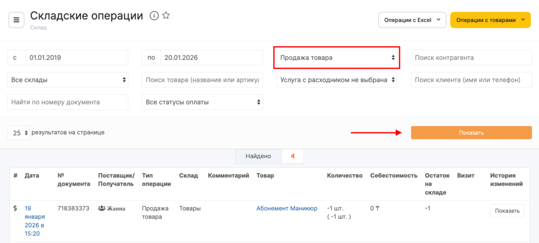Click the info icon beside the title
539x243 pixels.
(154, 16)
